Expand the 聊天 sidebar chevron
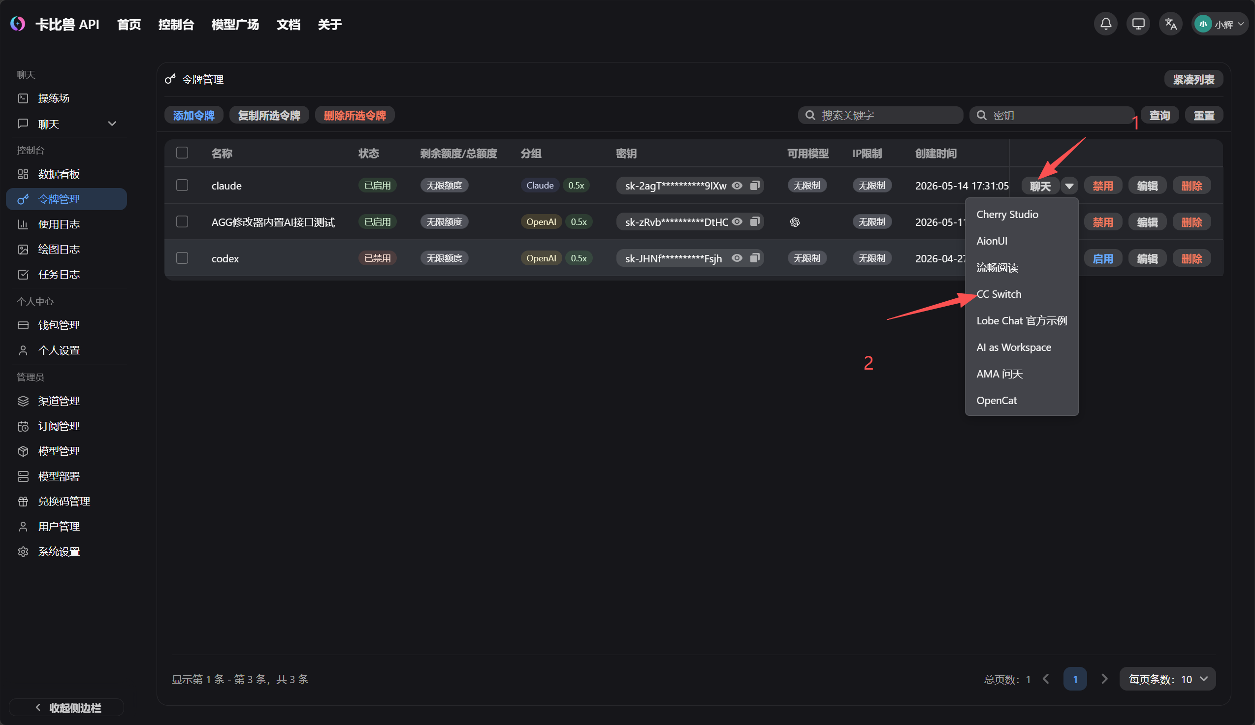This screenshot has height=725, width=1255. pos(112,124)
